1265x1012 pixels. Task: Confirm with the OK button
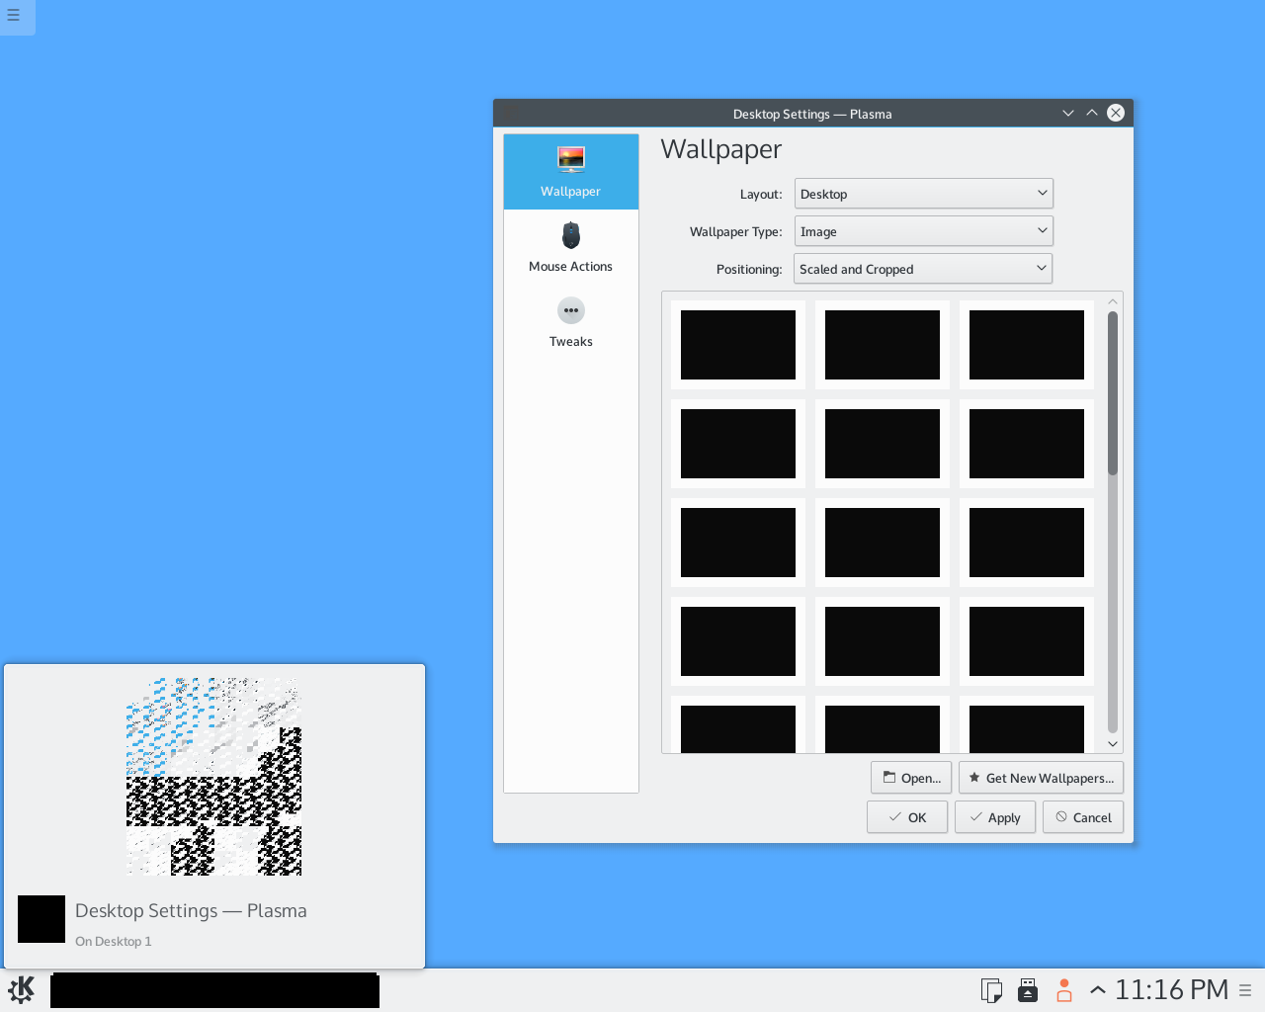pos(907,817)
